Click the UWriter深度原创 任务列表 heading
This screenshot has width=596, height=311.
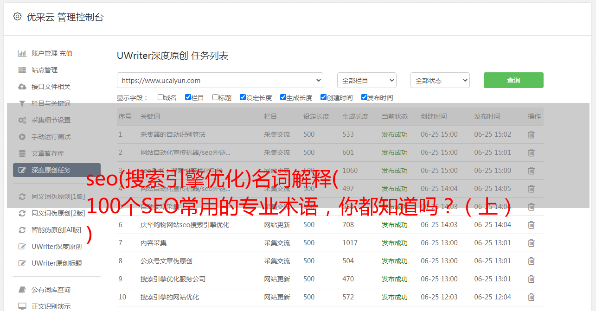pos(173,56)
